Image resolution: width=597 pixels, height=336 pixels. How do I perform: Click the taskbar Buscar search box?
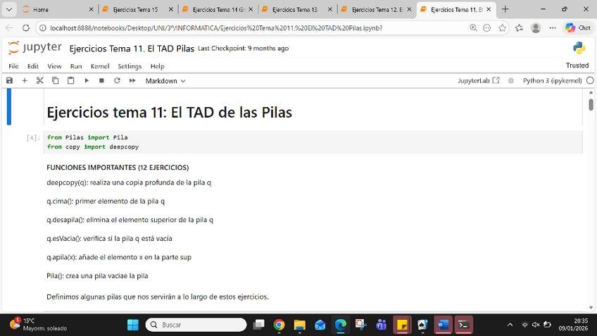point(196,325)
